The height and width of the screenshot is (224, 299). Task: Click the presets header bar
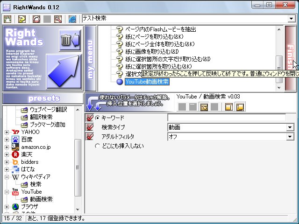click(43, 98)
